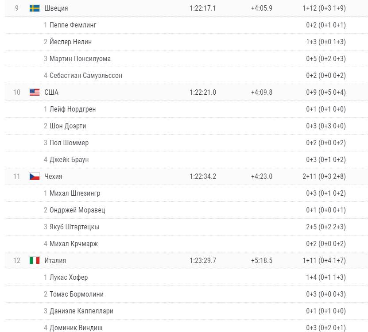Click the USA flag icon
Image resolution: width=368 pixels, height=332 pixels.
[34, 92]
